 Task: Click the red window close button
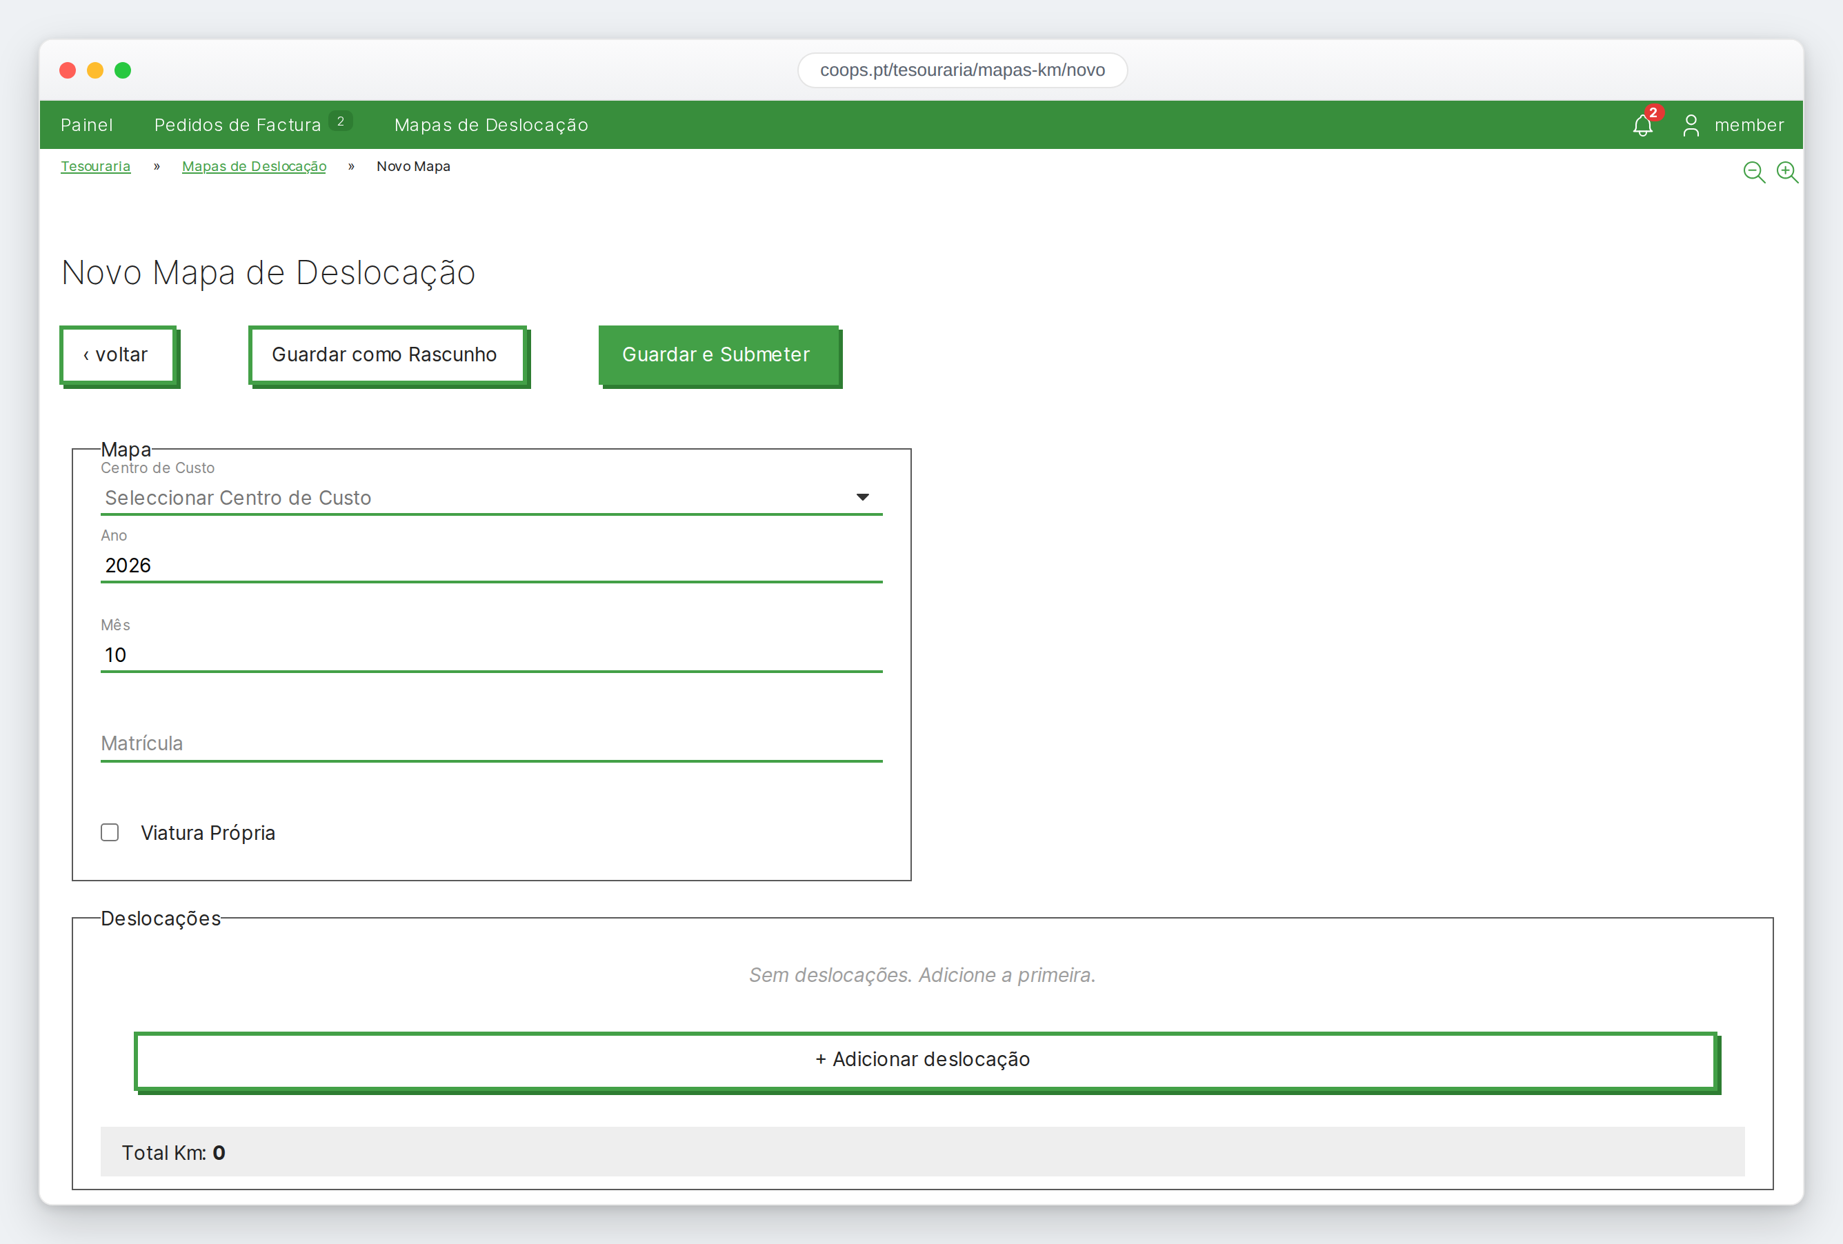coord(68,70)
